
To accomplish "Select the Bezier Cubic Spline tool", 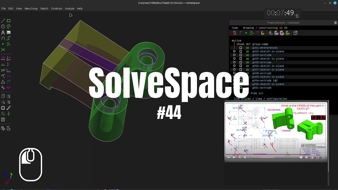I will [9, 38].
